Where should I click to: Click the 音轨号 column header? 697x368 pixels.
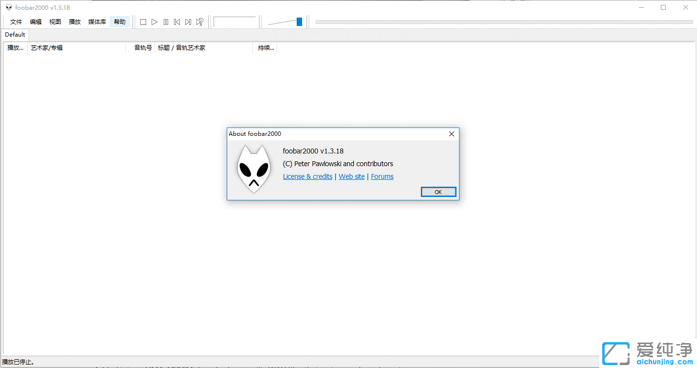(x=140, y=48)
